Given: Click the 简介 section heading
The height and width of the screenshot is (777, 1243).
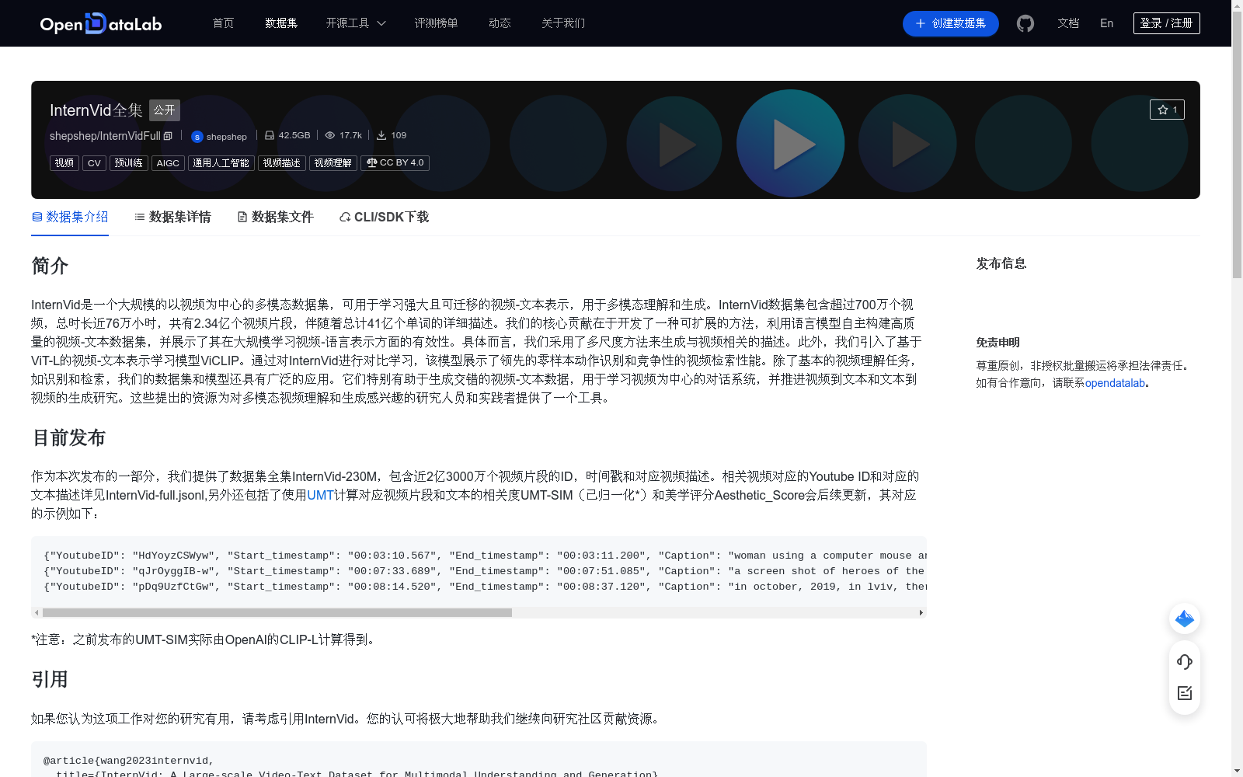Looking at the screenshot, I should coord(50,266).
